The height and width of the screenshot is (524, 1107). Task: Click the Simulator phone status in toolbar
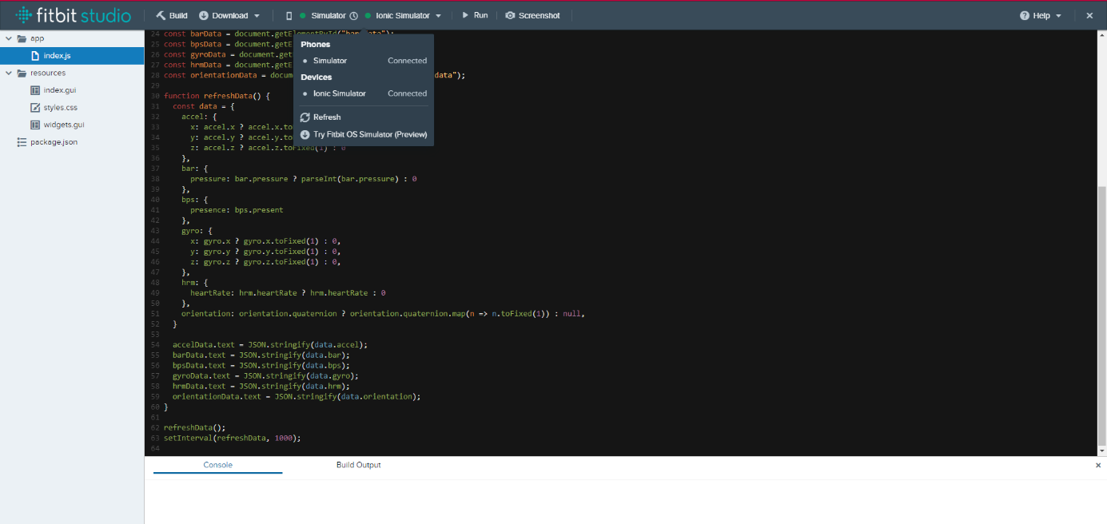329,16
